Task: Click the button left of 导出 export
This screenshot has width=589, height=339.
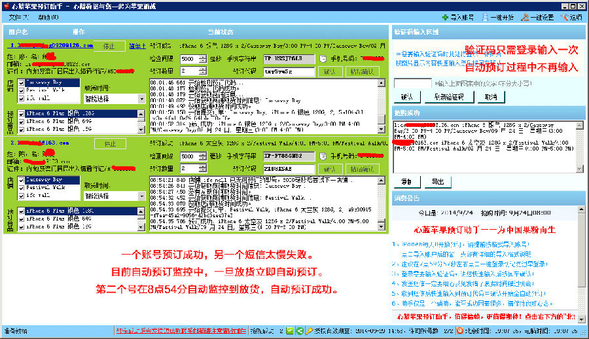Action: (407, 182)
